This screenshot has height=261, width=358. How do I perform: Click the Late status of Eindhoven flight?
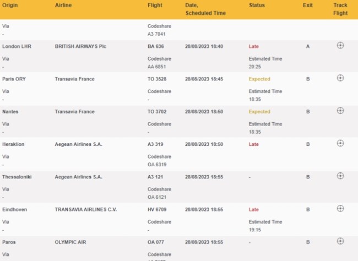[x=254, y=210]
